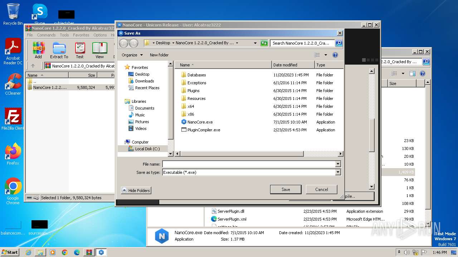This screenshot has height=257, width=458.
Task: Click Chrome icon in taskbar
Action: point(65,252)
